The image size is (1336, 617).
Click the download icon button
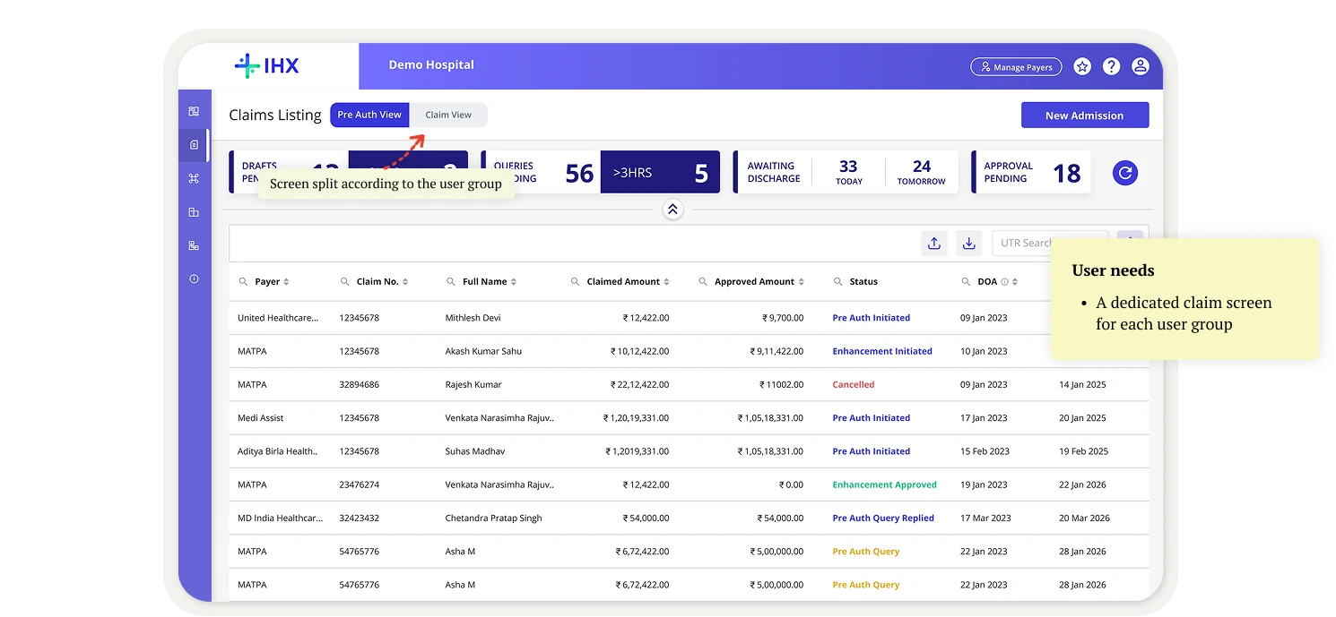968,244
